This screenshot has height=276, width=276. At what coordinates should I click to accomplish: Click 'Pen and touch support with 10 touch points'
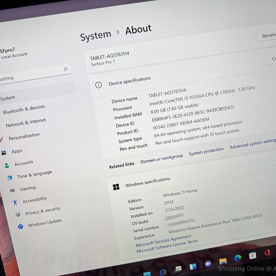click(197, 137)
